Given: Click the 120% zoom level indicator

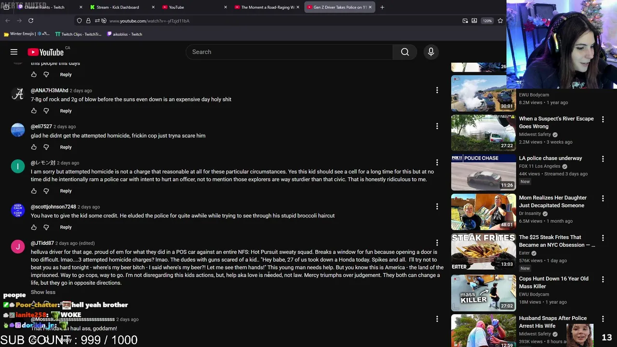Looking at the screenshot, I should click(x=487, y=21).
